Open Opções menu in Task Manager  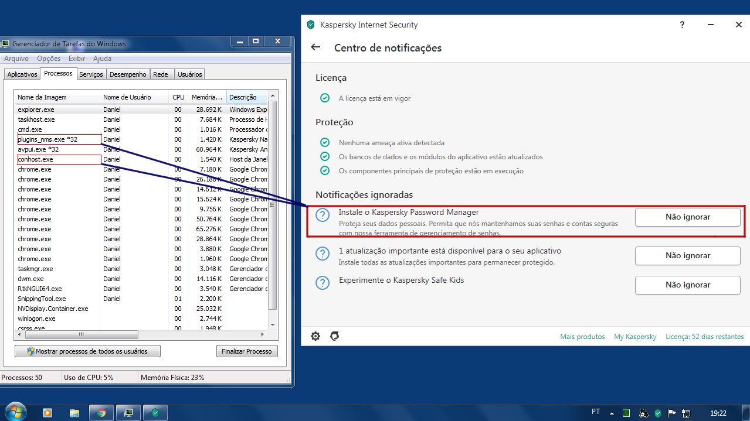point(49,59)
